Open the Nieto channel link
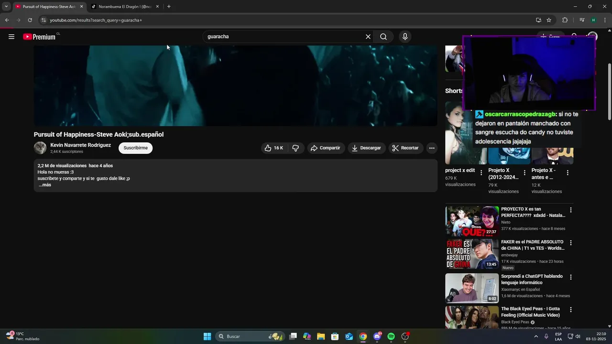This screenshot has width=612, height=344. [506, 222]
